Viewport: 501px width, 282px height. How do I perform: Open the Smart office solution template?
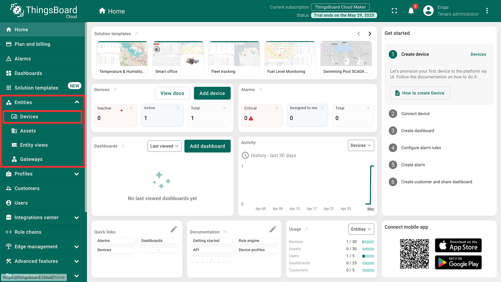[178, 58]
